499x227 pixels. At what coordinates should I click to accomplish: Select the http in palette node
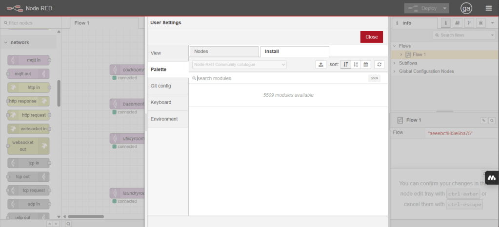[28, 87]
